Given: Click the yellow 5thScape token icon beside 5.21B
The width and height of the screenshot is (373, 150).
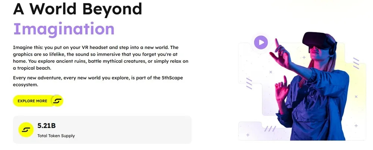Looking at the screenshot, I should [x=26, y=130].
